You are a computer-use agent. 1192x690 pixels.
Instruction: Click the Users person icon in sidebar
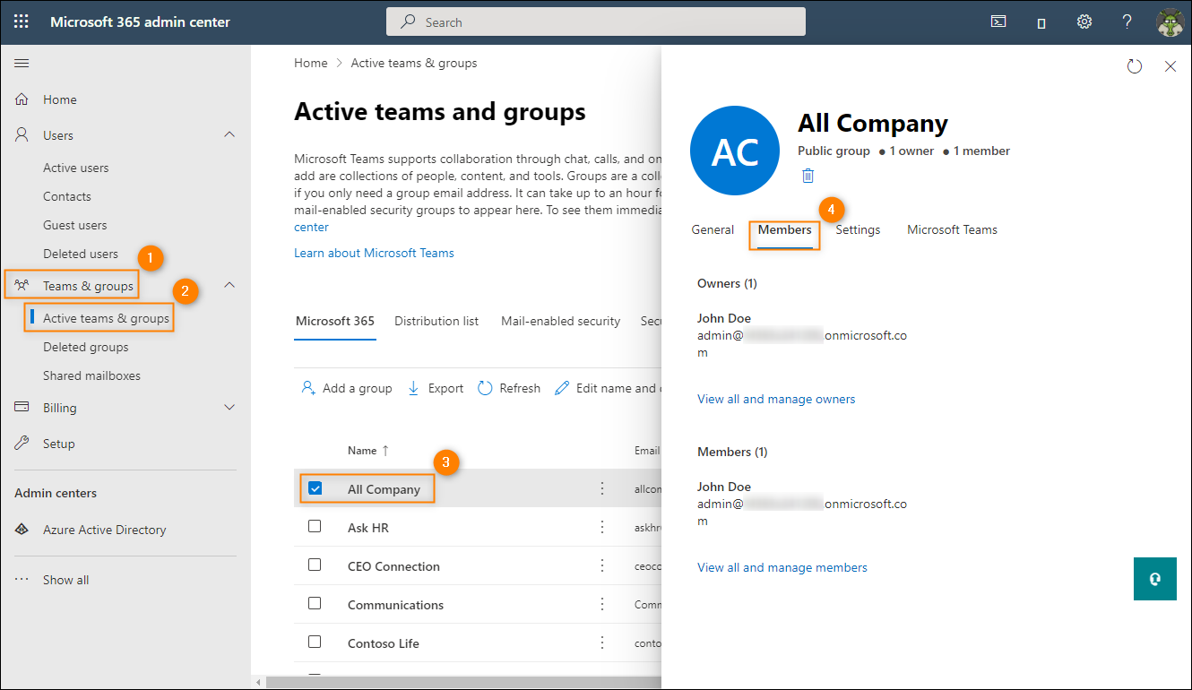click(x=22, y=135)
